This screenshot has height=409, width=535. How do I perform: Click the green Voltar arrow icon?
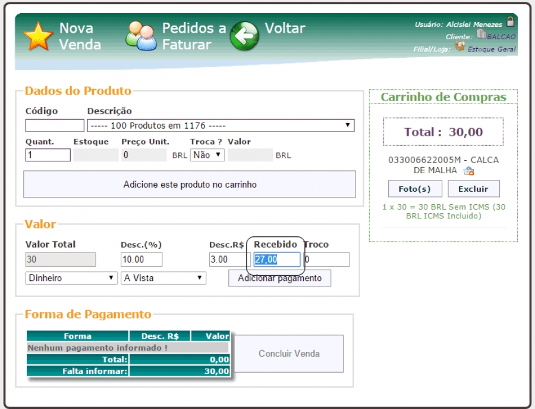[244, 36]
